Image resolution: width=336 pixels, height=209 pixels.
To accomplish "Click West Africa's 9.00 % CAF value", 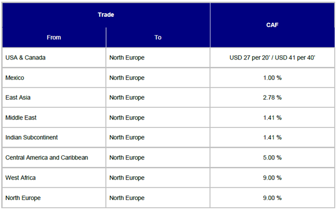I will coord(272,178).
